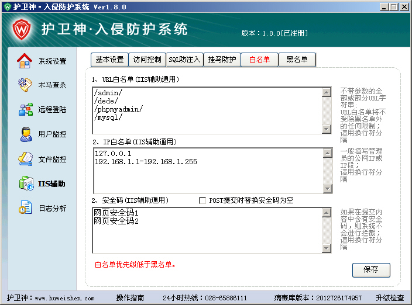412x305 pixels.
Task: Click 安全码 list scrollbar down arrow
Action: click(x=327, y=248)
